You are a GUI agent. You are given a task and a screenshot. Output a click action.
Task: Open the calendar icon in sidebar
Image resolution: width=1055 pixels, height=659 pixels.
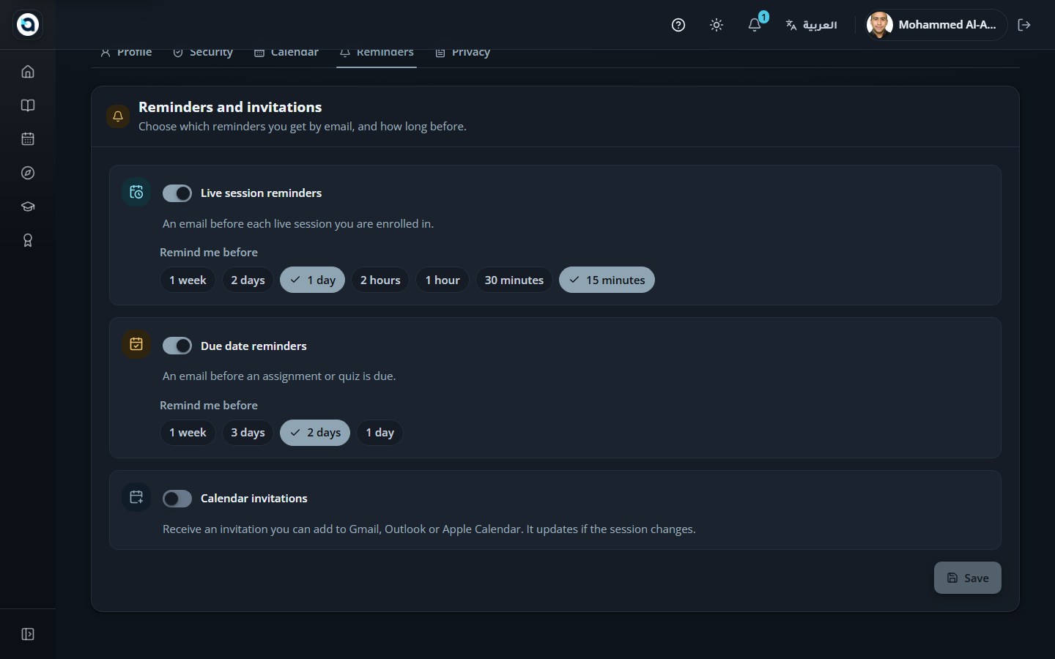28,139
